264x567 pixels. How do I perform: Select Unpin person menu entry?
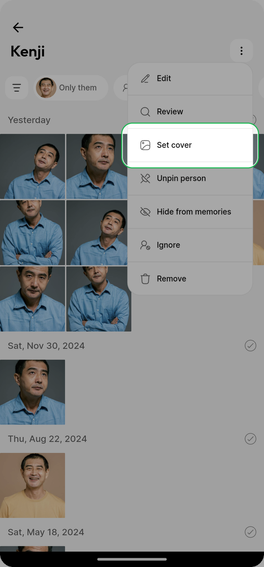pyautogui.click(x=190, y=178)
